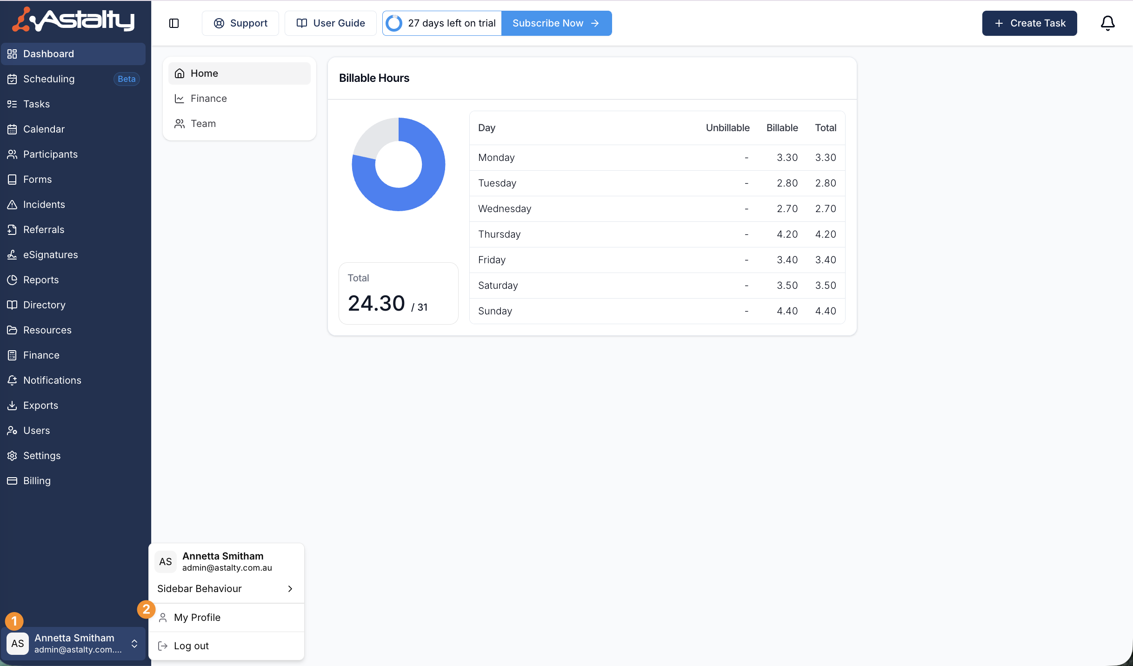Click the Create Task button
Image resolution: width=1133 pixels, height=666 pixels.
click(x=1029, y=23)
